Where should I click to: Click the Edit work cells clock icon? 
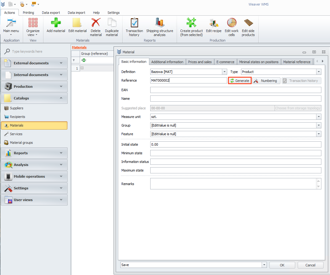231,22
